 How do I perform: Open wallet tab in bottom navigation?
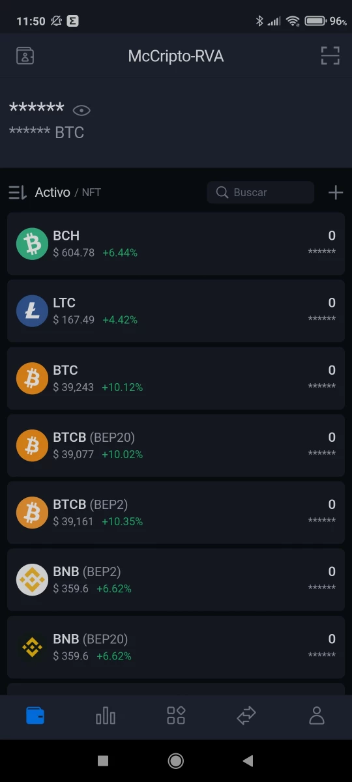coord(35,716)
